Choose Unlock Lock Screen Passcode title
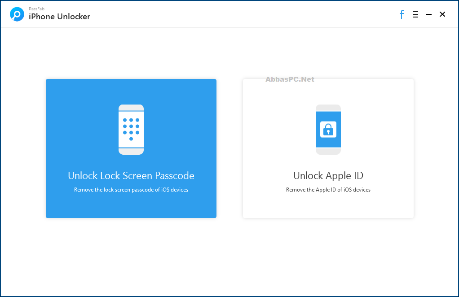 click(131, 175)
